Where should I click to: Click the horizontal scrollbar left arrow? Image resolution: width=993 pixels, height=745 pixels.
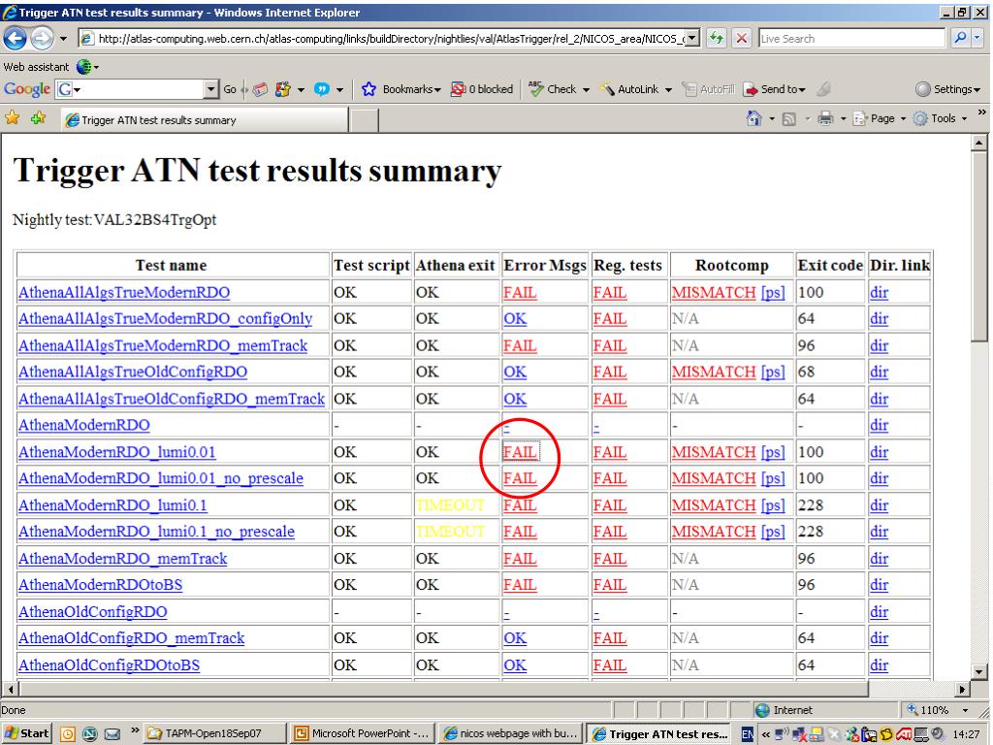tap(10, 689)
